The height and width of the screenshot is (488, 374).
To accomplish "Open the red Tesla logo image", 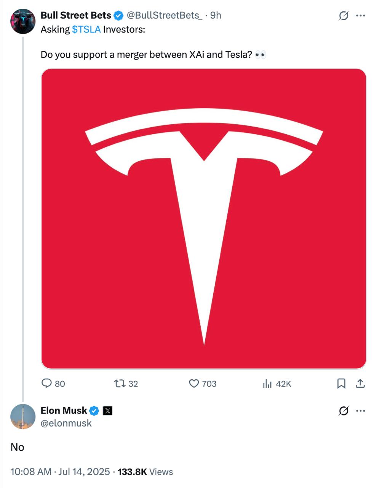I will [204, 219].
